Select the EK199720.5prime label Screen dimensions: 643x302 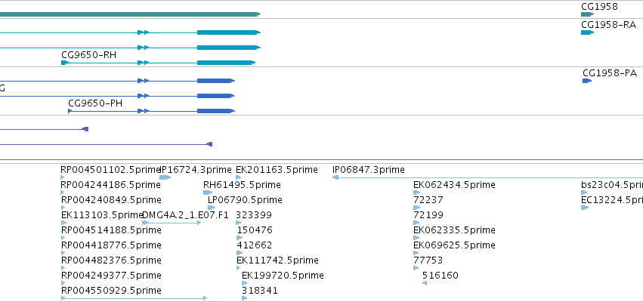(283, 276)
